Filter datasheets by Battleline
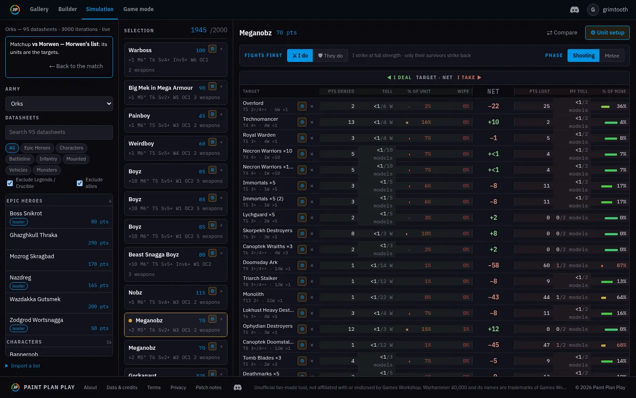 (20, 159)
